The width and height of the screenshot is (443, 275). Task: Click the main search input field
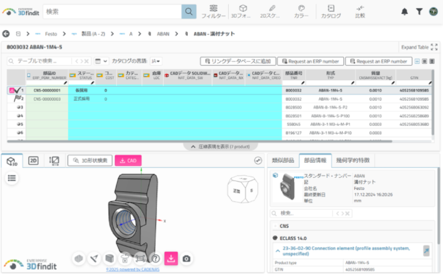[x=111, y=11]
